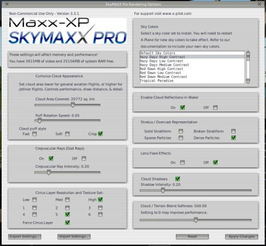The image size is (266, 246).
Task: Select Red Dawn Medium Contrast entry
Action: pos(192,77)
